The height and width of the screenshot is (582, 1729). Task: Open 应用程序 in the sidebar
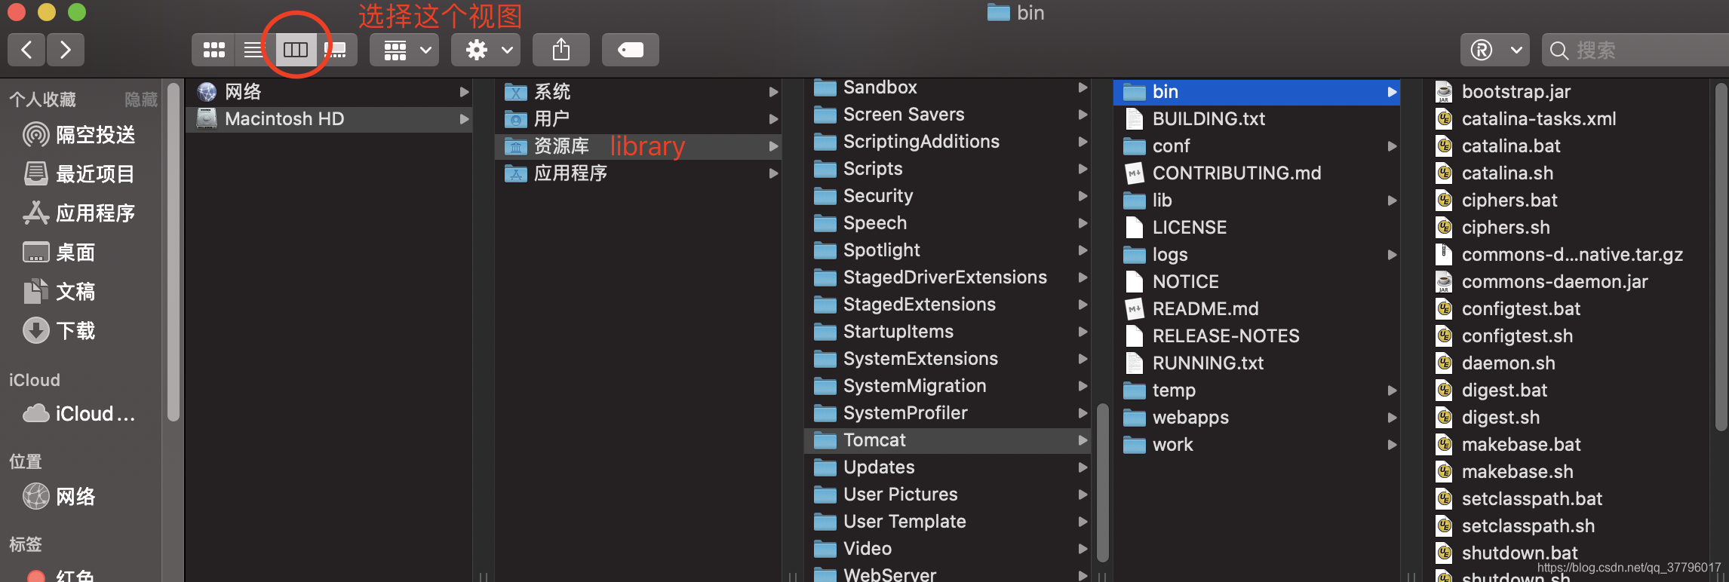tap(79, 213)
